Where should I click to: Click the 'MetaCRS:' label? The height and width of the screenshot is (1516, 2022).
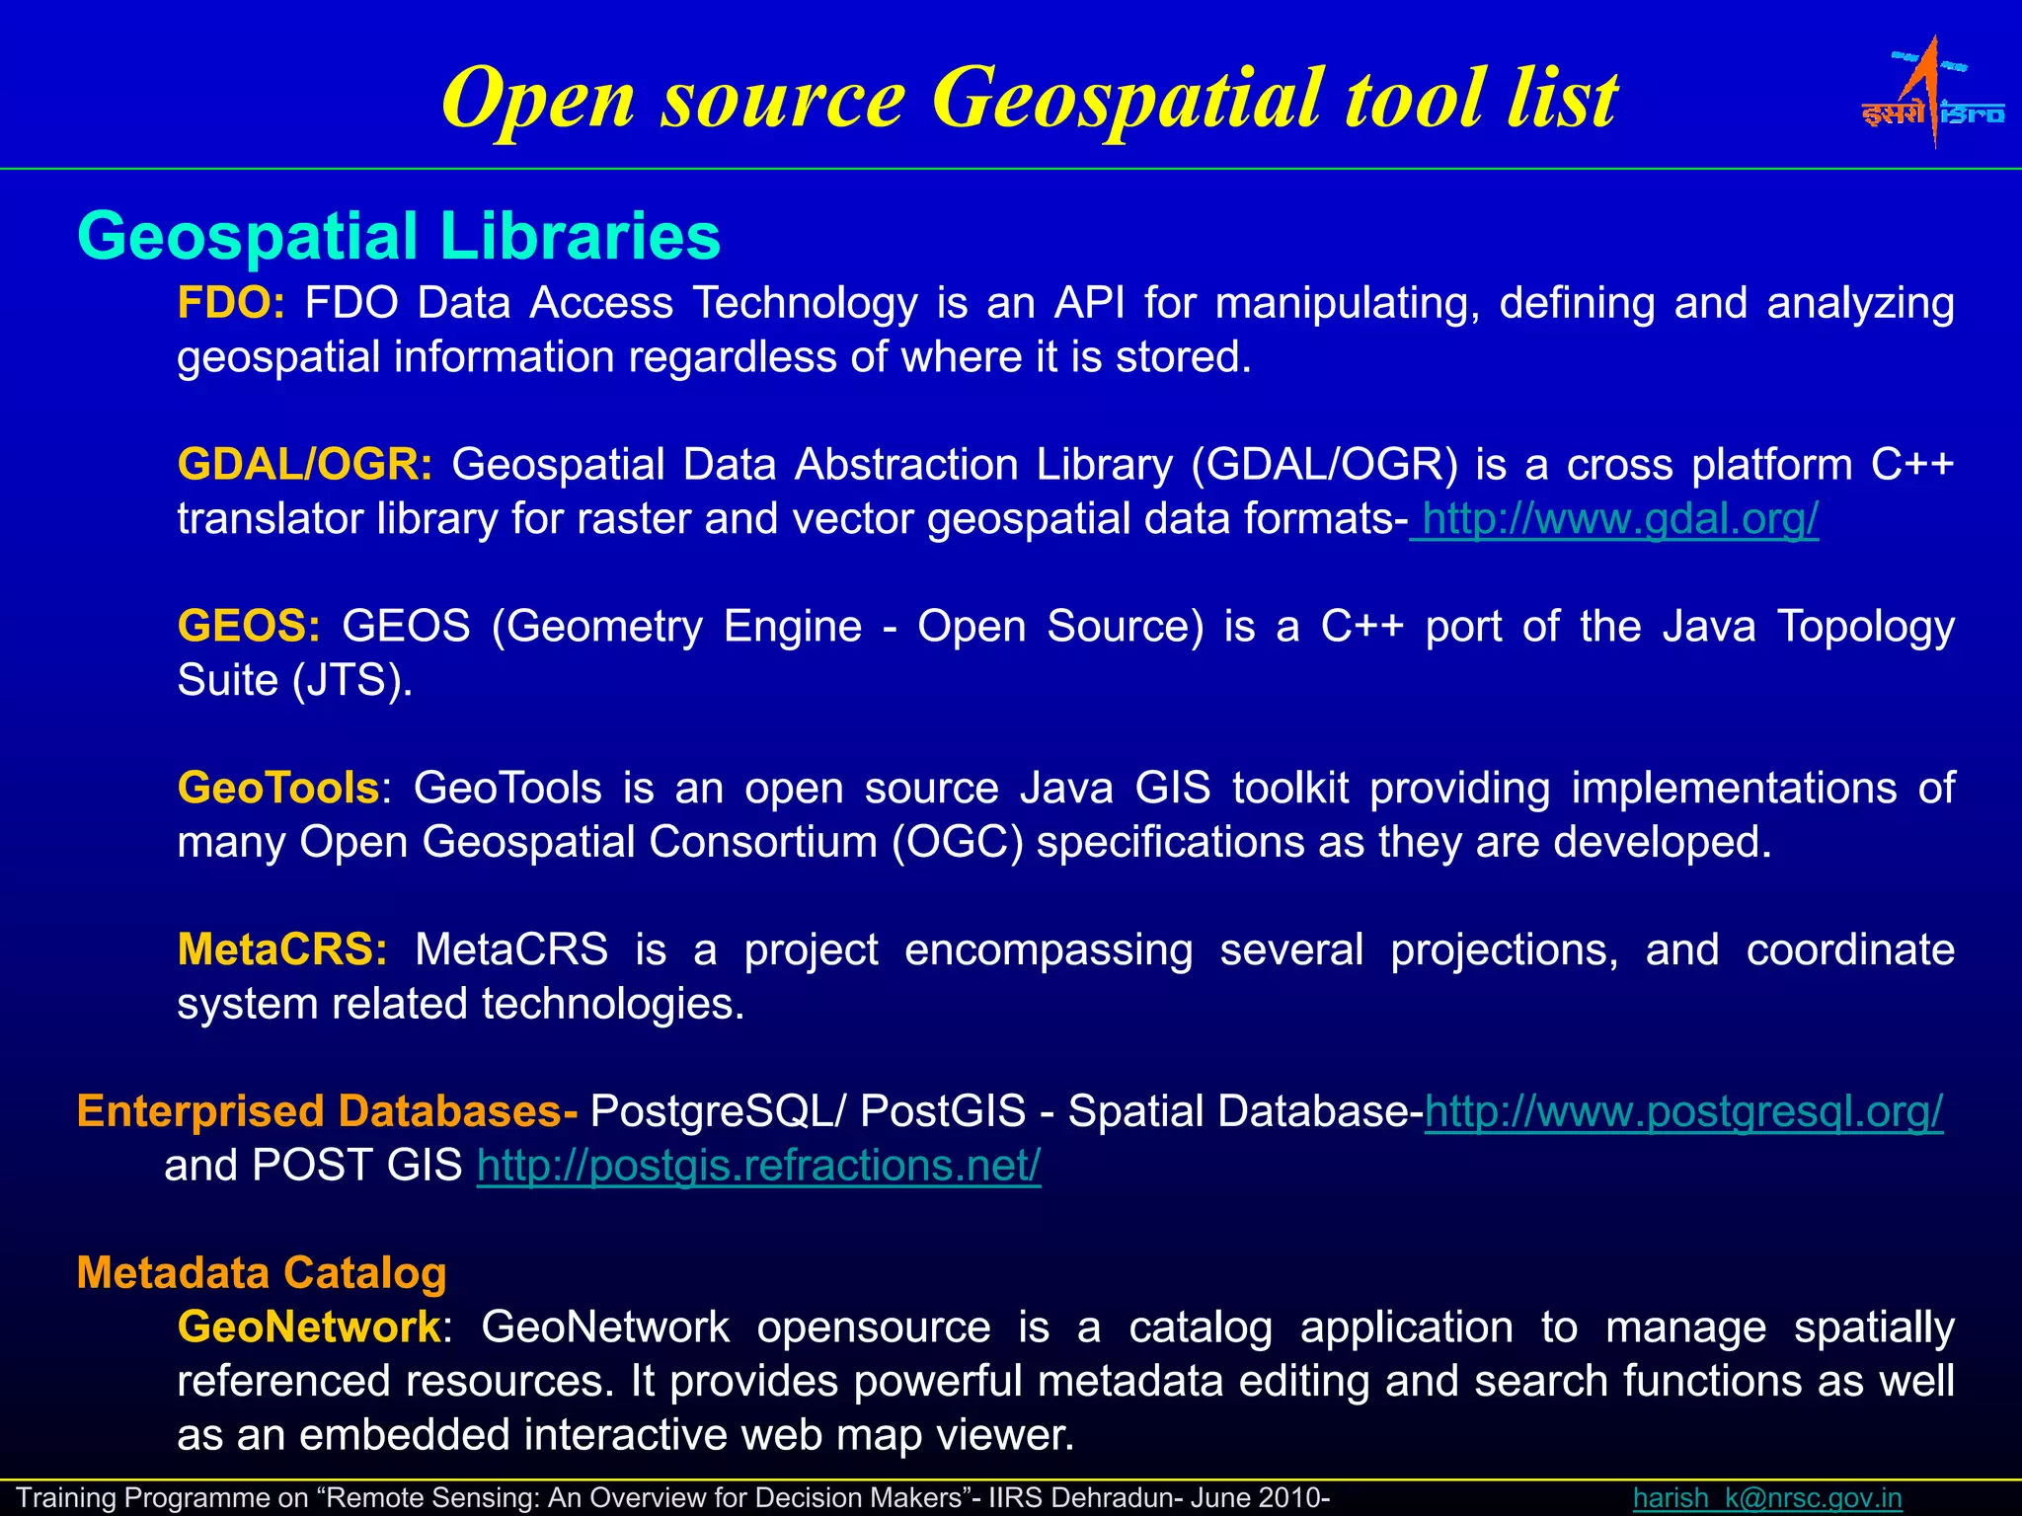(282, 950)
